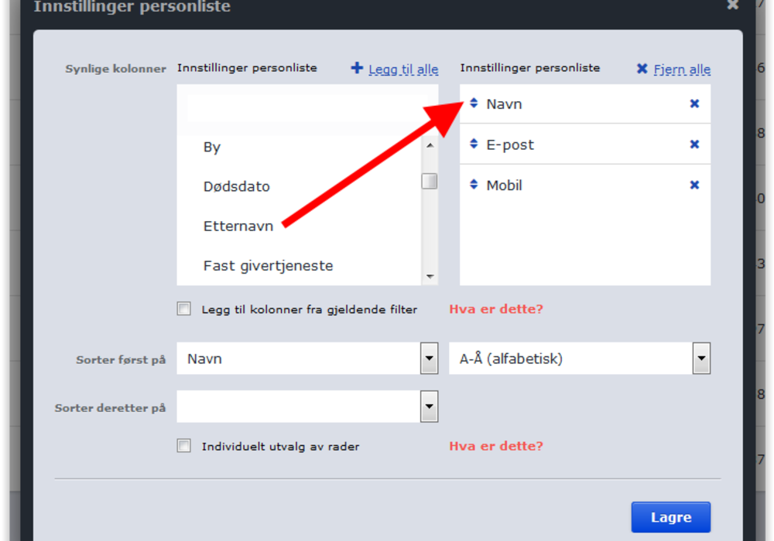Toggle Individuelt utvalg av rader checkbox
The width and height of the screenshot is (774, 541).
[183, 446]
